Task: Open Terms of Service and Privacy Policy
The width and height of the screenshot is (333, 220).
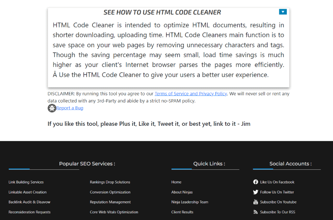Action: (191, 93)
